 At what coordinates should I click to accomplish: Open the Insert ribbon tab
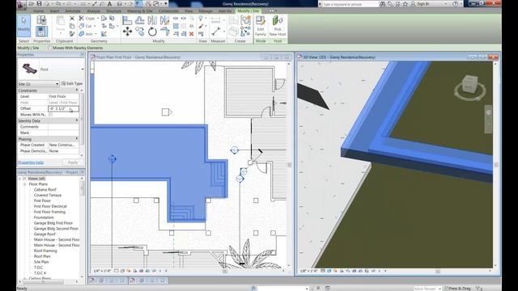point(54,11)
